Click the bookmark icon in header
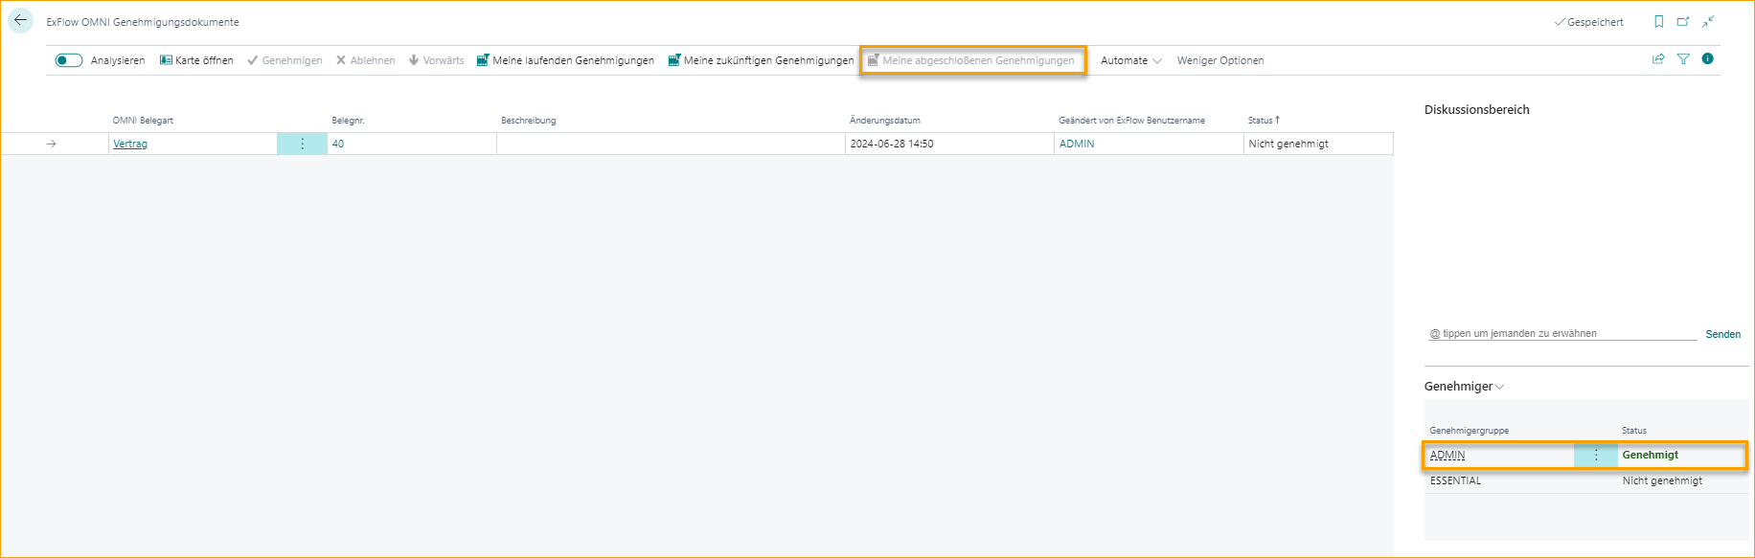Image resolution: width=1755 pixels, height=558 pixels. coord(1659,22)
